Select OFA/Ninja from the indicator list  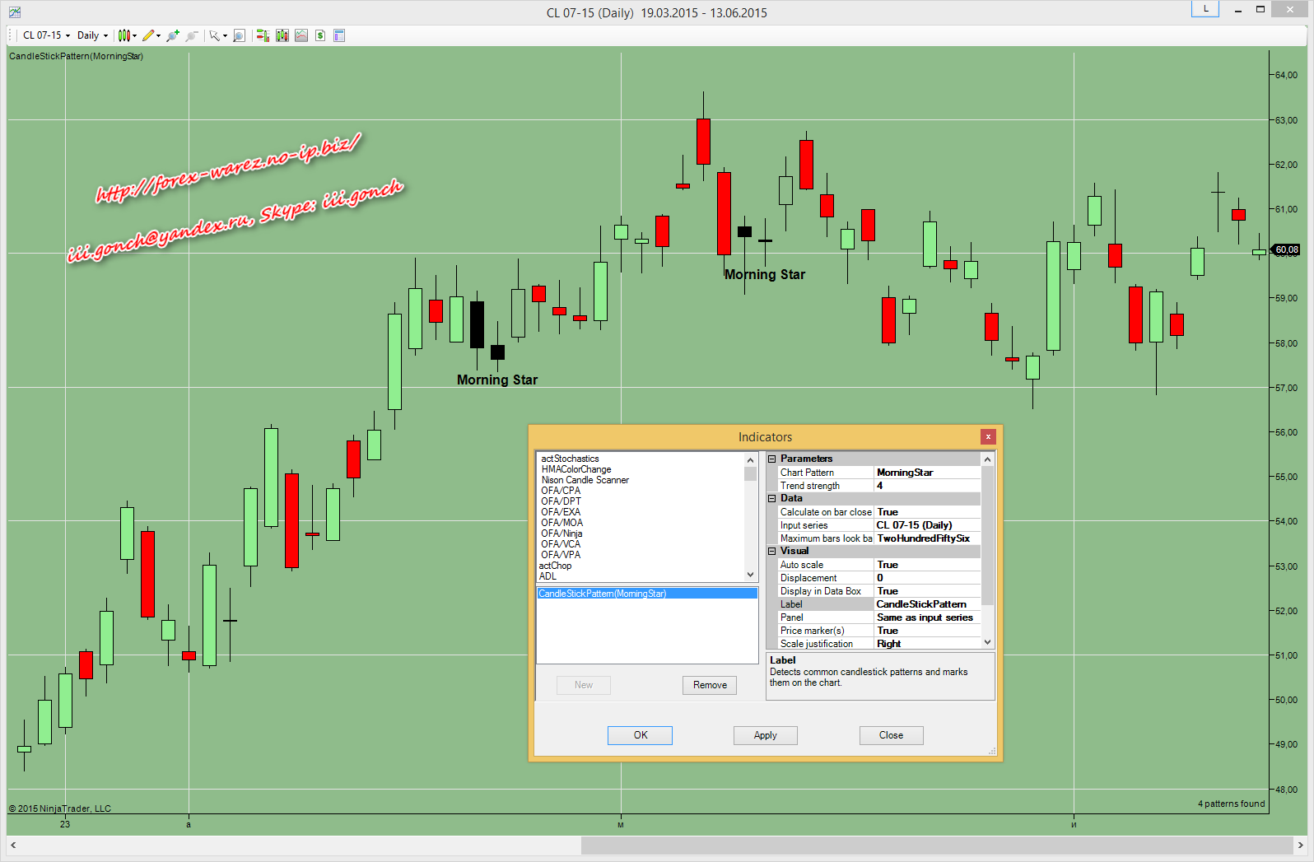[x=561, y=534]
